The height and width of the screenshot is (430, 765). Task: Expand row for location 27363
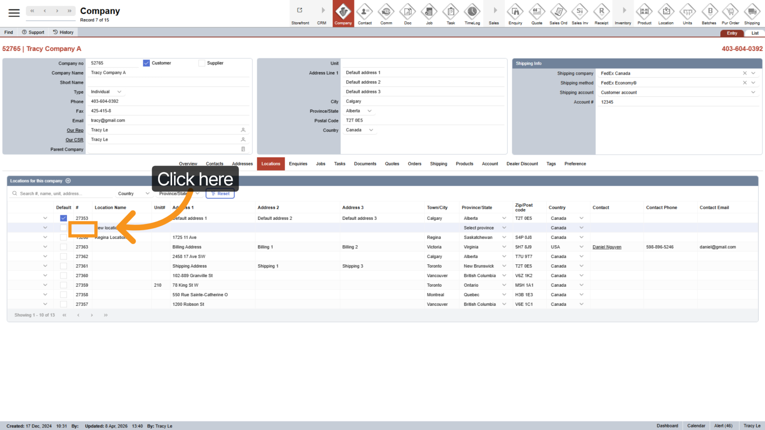tap(45, 247)
